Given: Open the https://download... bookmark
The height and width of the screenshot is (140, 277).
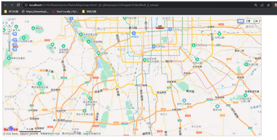Looking at the screenshot, I should coord(35,12).
